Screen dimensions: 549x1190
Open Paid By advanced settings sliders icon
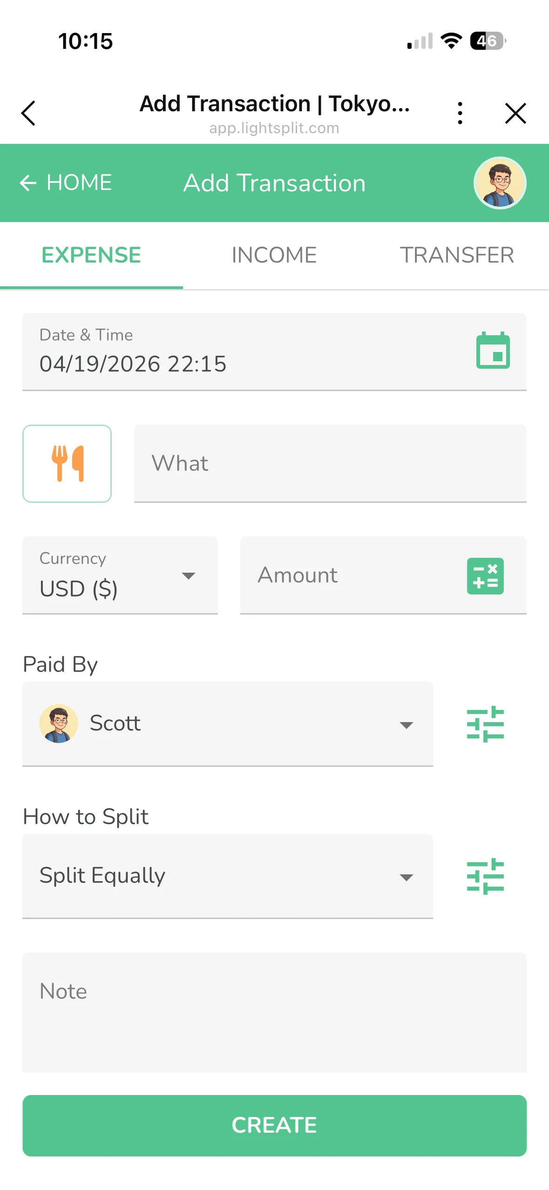pyautogui.click(x=485, y=724)
